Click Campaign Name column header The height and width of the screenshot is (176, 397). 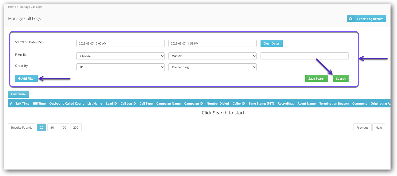pos(168,104)
